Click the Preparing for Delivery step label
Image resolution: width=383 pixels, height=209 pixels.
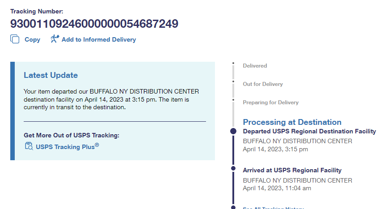pos(270,102)
